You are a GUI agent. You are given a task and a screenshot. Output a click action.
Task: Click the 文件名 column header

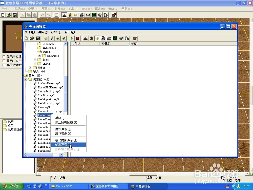[85, 44]
